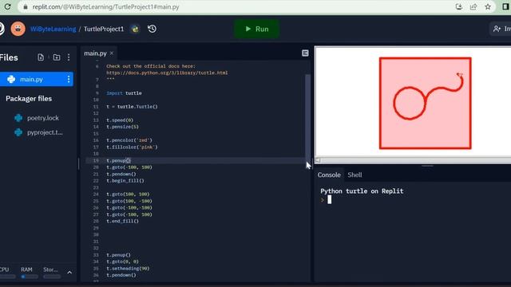Click the package icon beside poetry.lock
This screenshot has height=287, width=511.
18,118
